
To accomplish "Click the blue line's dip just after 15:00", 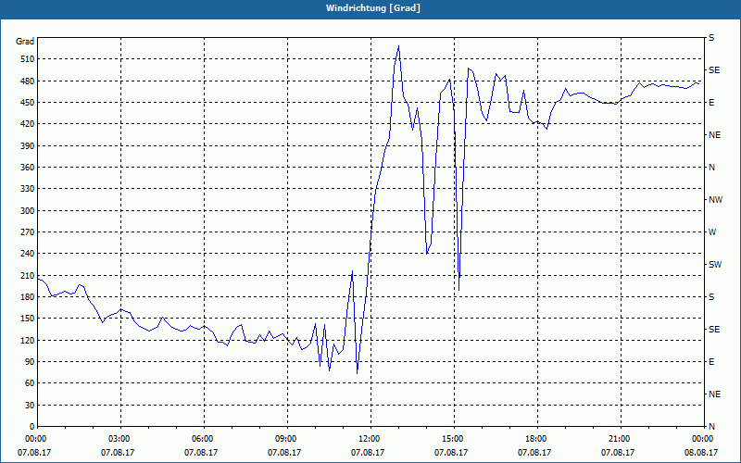I will (x=458, y=290).
